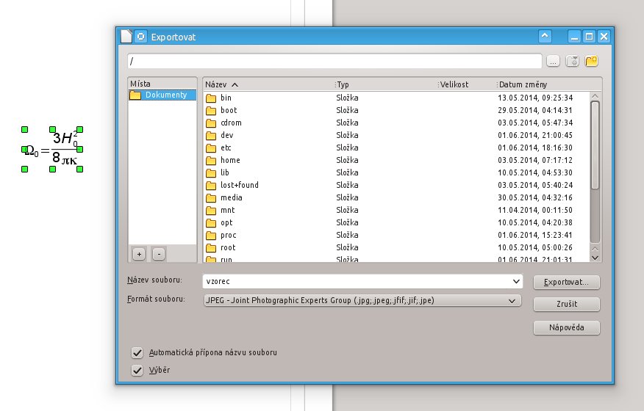Select the formula object in the document

(x=52, y=149)
